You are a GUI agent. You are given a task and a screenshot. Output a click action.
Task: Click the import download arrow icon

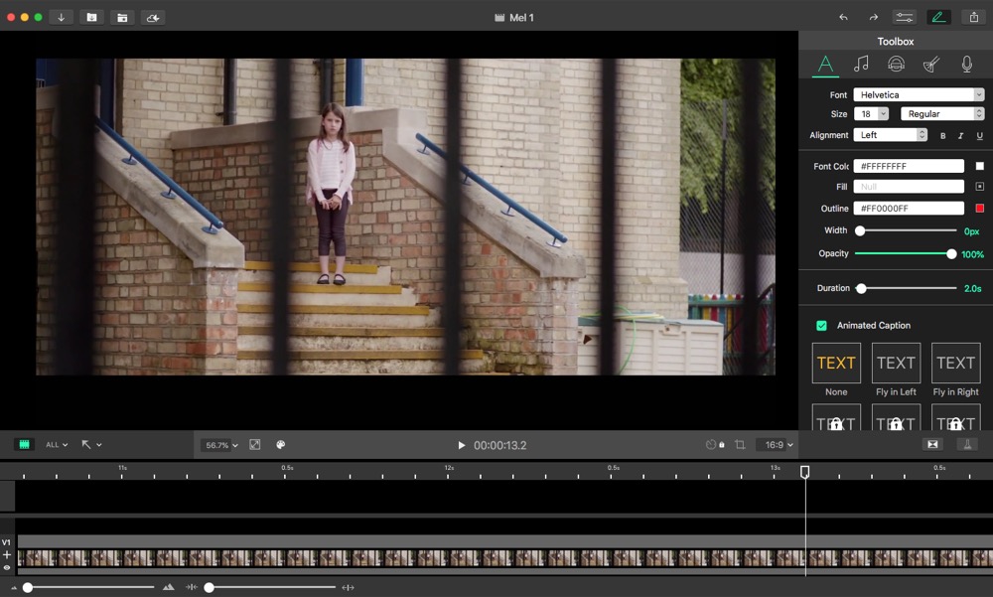(61, 17)
